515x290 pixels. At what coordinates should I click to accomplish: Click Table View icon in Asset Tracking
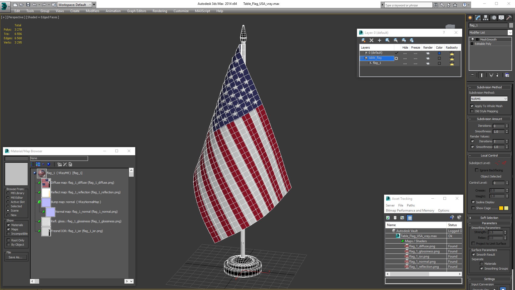[410, 218]
